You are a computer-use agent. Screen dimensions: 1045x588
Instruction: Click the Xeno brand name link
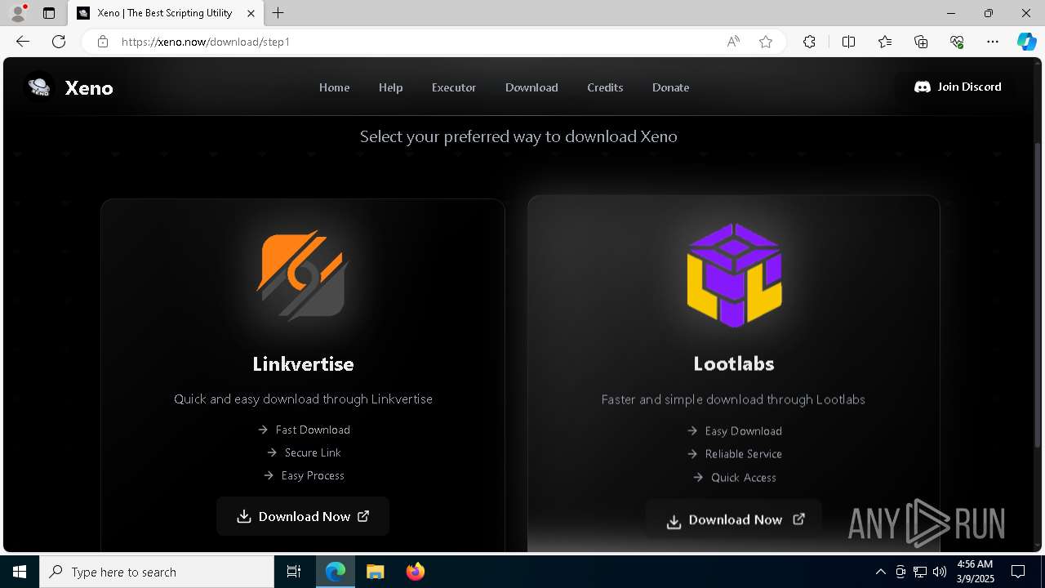tap(89, 88)
